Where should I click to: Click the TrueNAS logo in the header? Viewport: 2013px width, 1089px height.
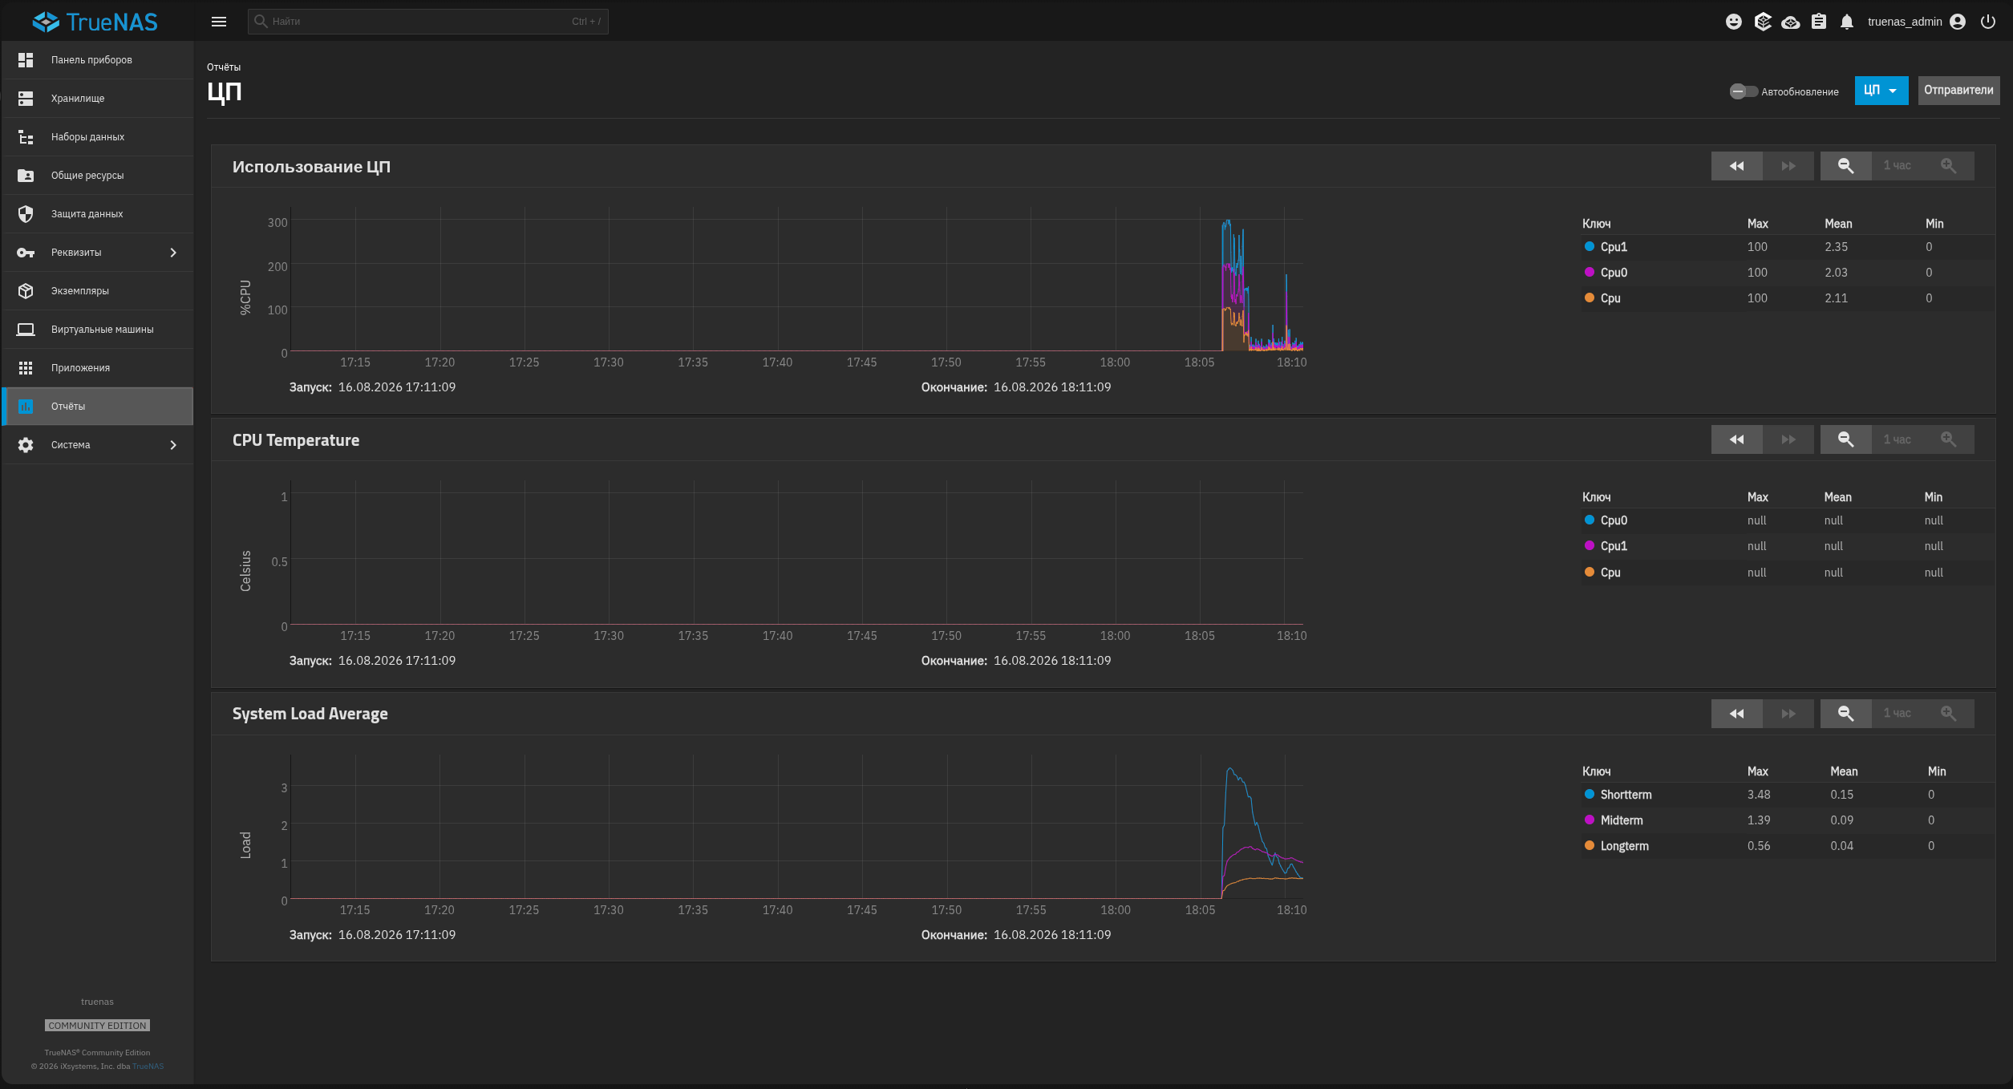[x=95, y=22]
